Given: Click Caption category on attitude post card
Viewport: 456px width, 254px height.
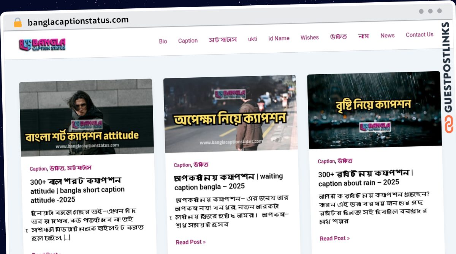Looking at the screenshot, I should (x=38, y=169).
